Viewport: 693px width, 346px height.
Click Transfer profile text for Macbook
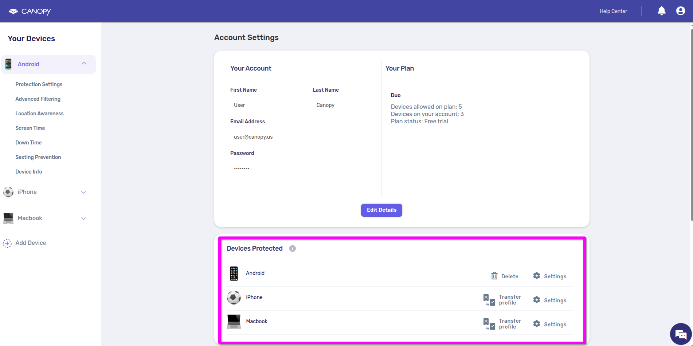point(510,324)
